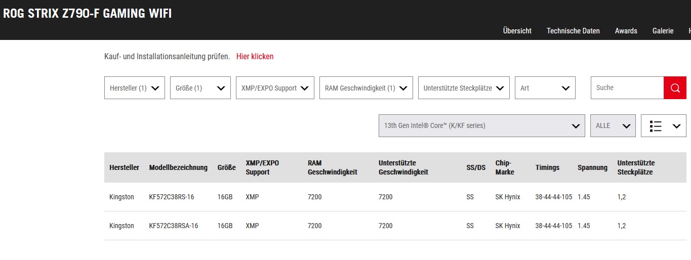691x260 pixels.
Task: Open the Awards tab
Action: click(626, 31)
